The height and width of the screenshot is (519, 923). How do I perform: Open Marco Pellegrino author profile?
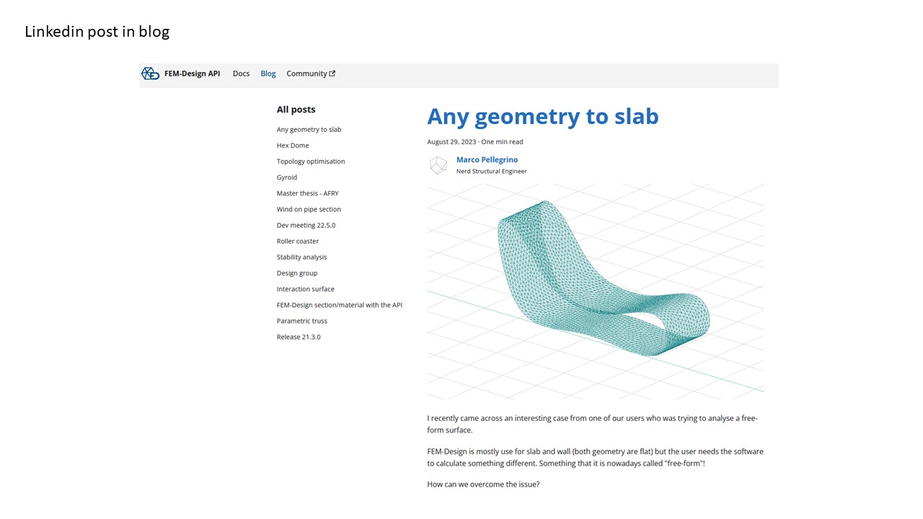(487, 160)
